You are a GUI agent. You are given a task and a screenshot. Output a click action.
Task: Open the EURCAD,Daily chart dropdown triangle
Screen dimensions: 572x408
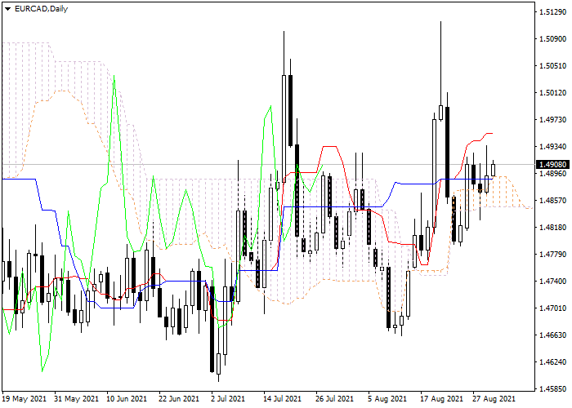7,9
